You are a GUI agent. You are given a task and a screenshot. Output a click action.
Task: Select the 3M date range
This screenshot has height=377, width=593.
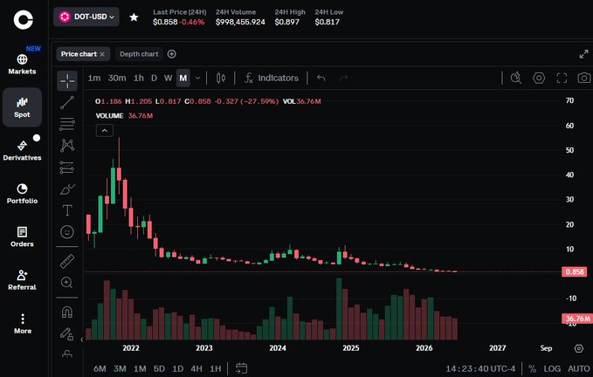(120, 368)
